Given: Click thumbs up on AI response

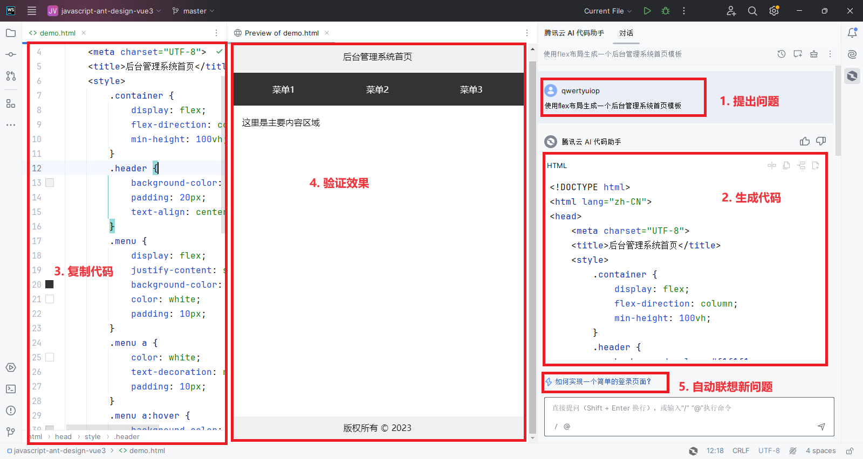Looking at the screenshot, I should (x=805, y=141).
